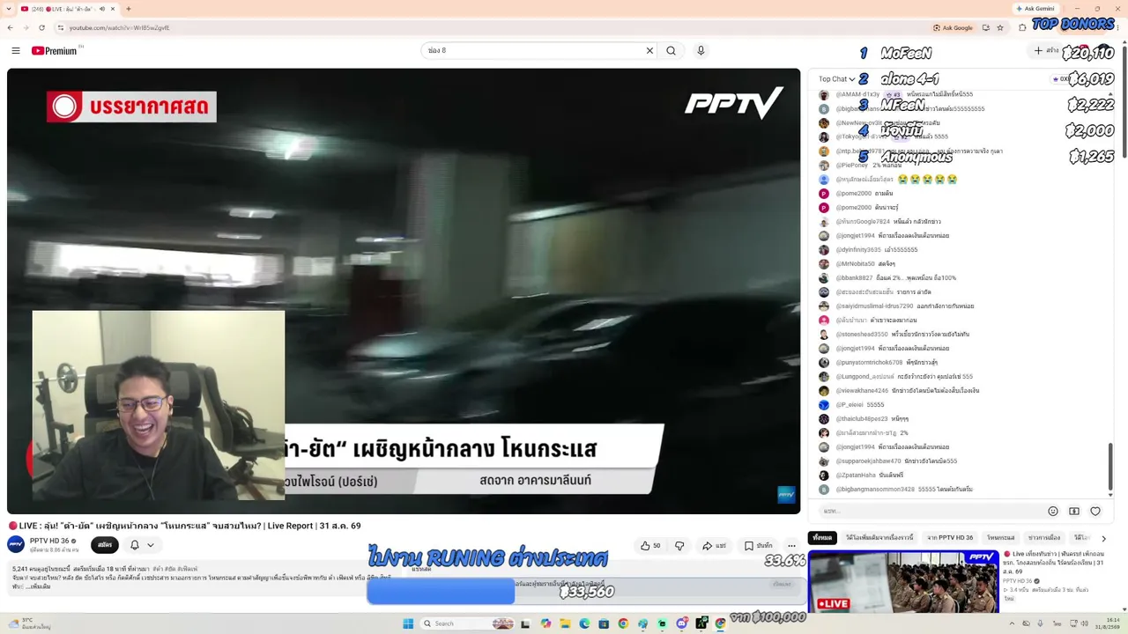Open the weather widget on the taskbar

pos(28,623)
